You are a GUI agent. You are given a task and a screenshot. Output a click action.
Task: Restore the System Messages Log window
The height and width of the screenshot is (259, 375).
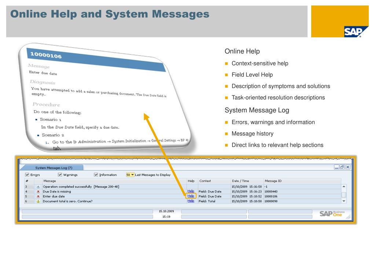tap(342, 167)
